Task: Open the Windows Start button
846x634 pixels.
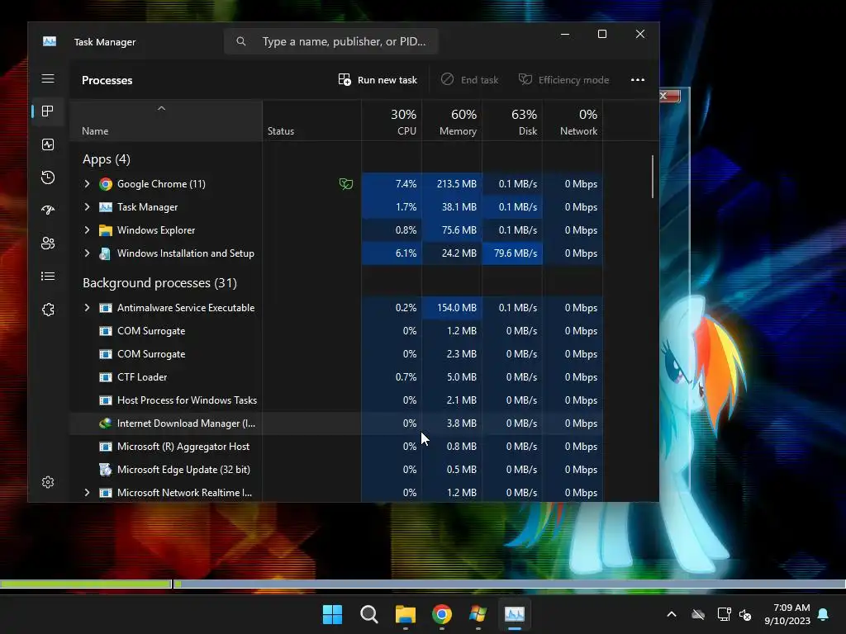Action: pos(332,614)
